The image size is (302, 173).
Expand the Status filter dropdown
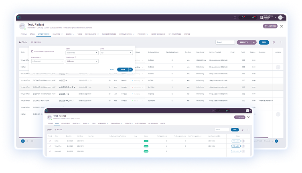81,52
